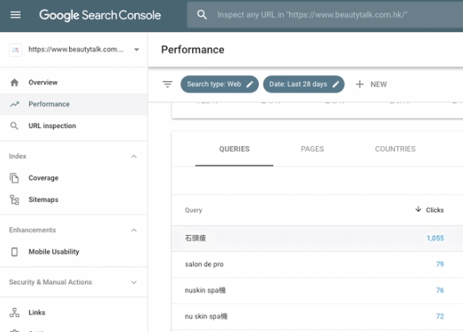The width and height of the screenshot is (463, 332).
Task: Edit the Search type: Web filter chip
Action: point(219,84)
